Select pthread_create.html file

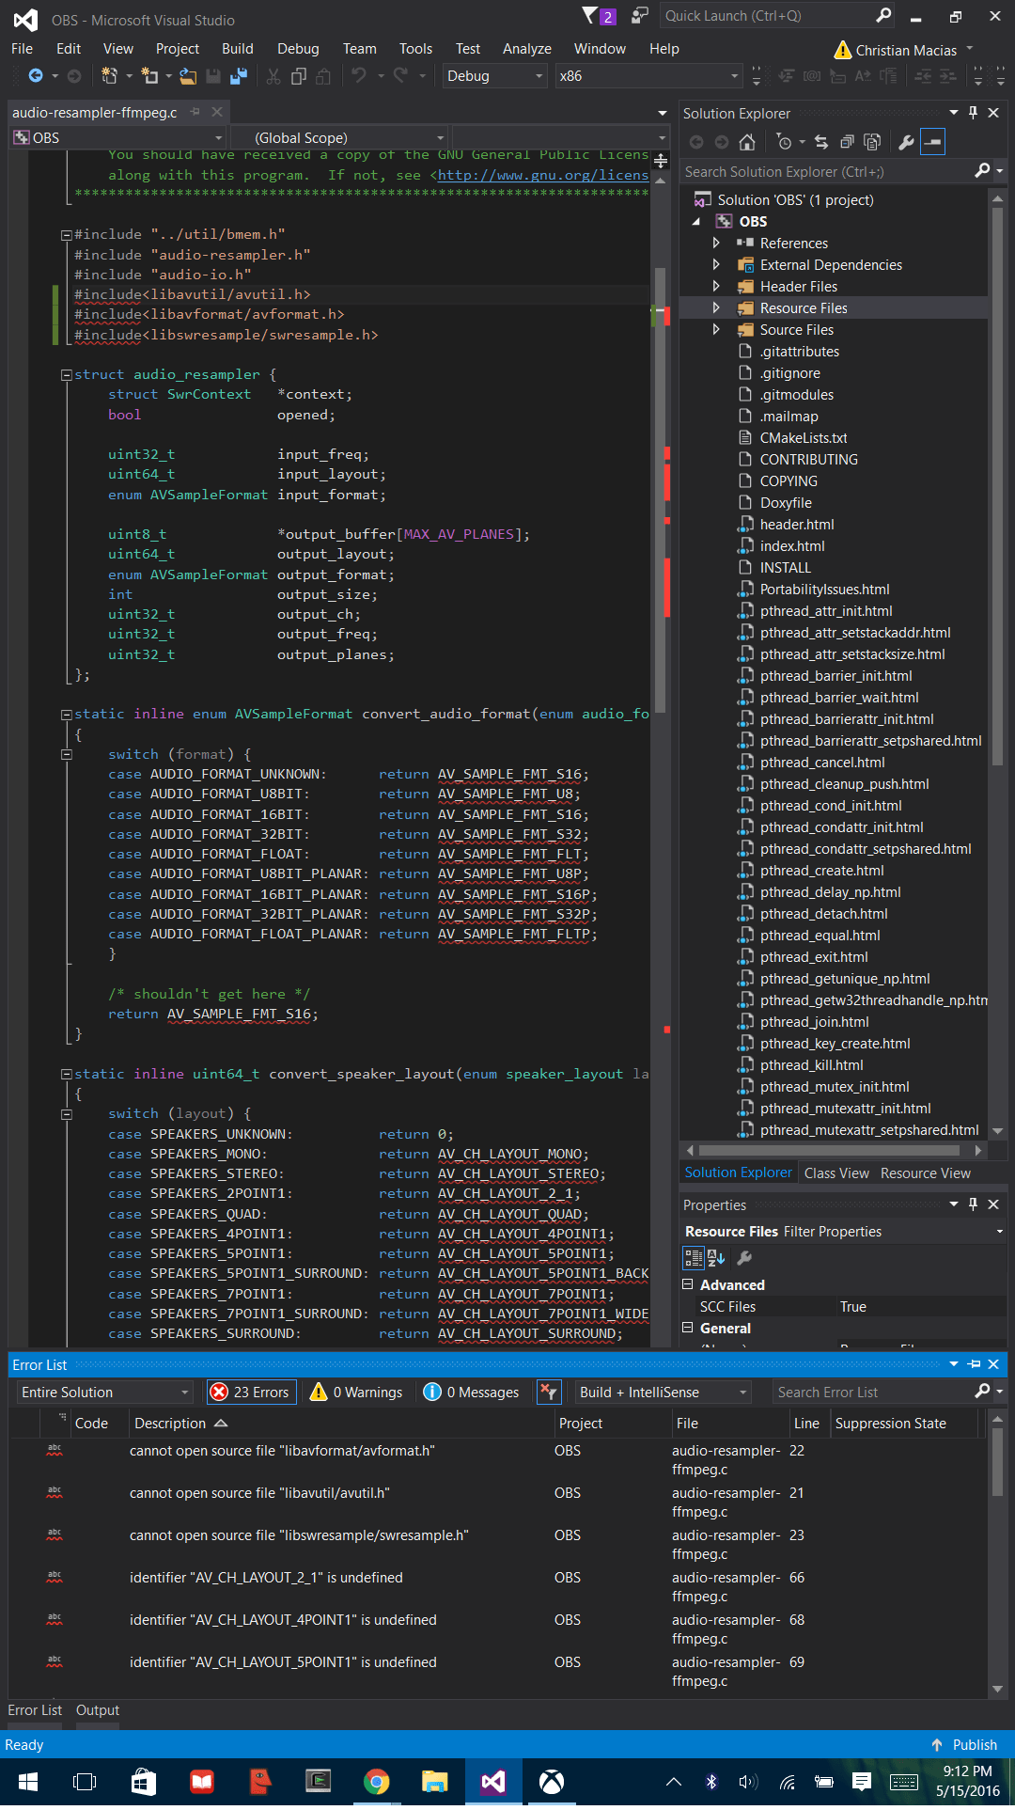click(x=821, y=870)
